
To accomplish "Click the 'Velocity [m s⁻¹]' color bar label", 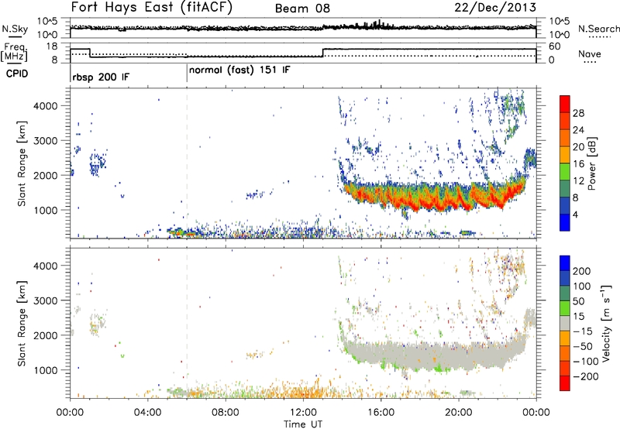I will (x=606, y=323).
